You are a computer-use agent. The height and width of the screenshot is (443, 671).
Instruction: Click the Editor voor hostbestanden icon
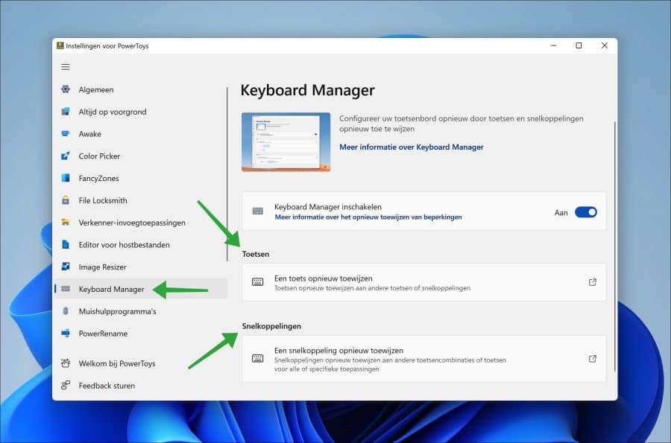[66, 244]
